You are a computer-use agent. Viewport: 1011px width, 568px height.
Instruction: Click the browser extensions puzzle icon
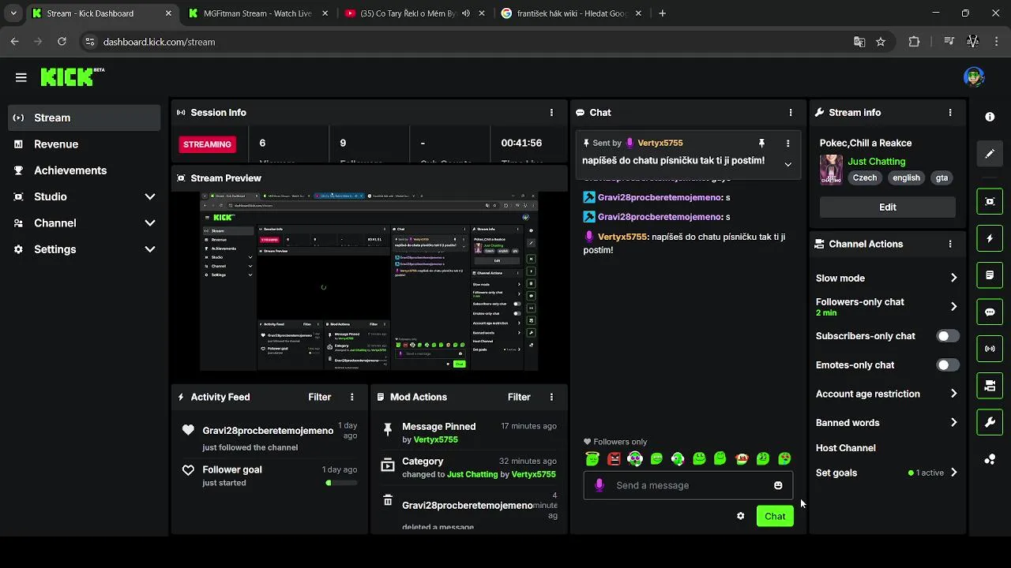point(914,42)
